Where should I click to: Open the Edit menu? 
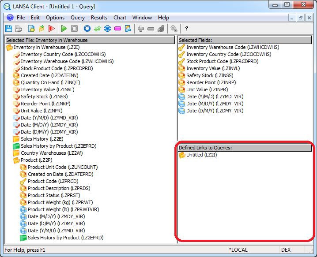click(x=35, y=18)
